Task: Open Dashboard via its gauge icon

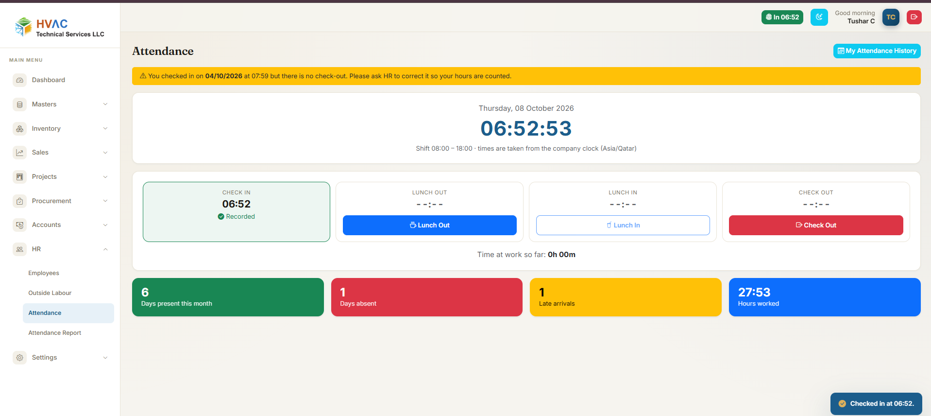Action: (19, 80)
